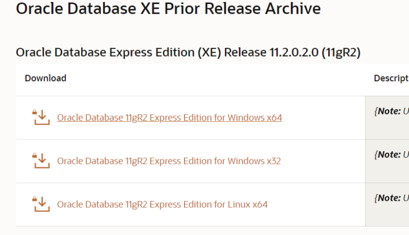Screen dimensions: 409x235
Task: Open the 11gR2 Express Edition Windows x64 link
Action: 169,118
